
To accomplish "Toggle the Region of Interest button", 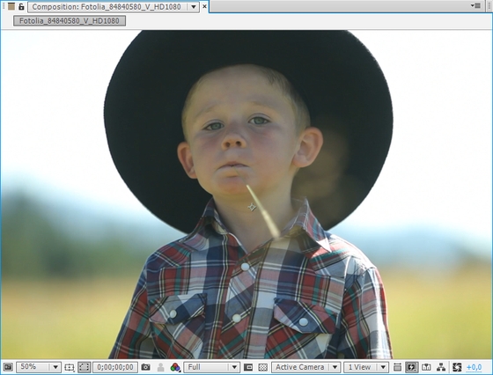I will coord(248,367).
